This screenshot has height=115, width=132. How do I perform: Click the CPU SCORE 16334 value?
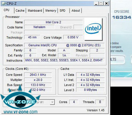point(122,17)
